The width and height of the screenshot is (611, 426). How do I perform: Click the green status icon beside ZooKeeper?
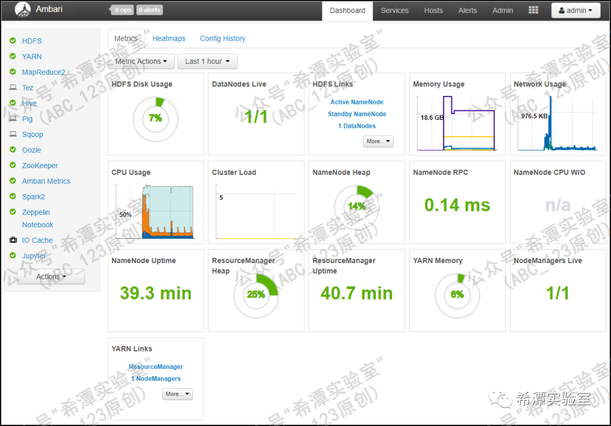[x=13, y=165]
